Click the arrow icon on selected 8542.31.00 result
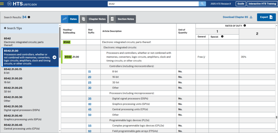The image size is (278, 133). (x=54, y=57)
